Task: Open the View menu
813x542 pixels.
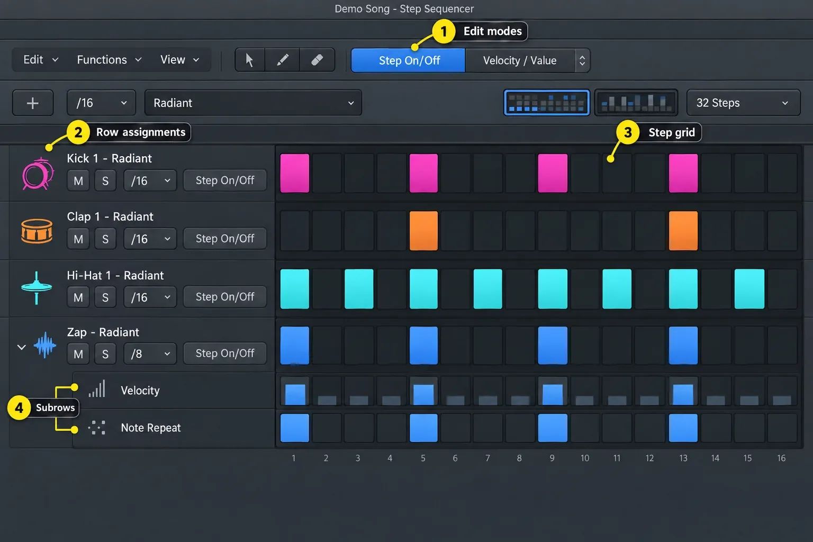Action: tap(180, 60)
